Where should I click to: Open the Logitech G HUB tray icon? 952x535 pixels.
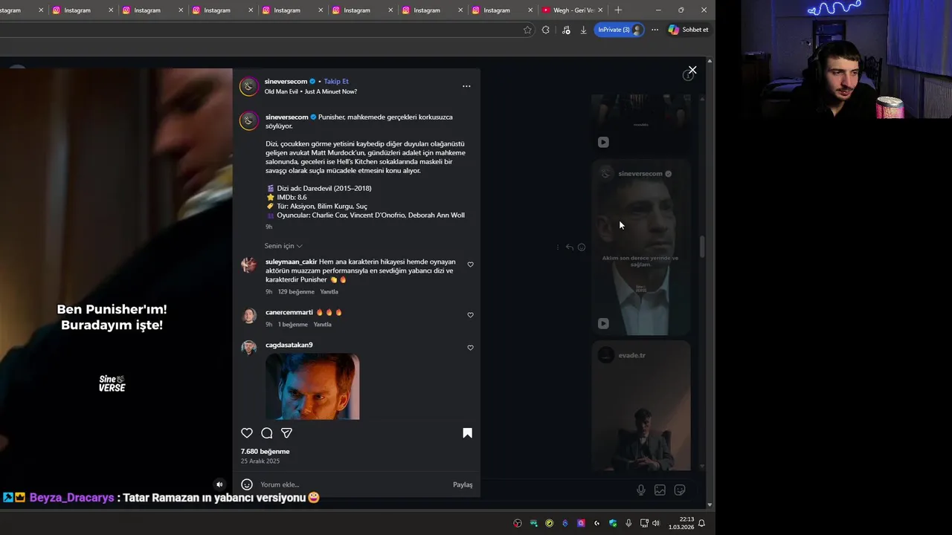[x=597, y=523]
